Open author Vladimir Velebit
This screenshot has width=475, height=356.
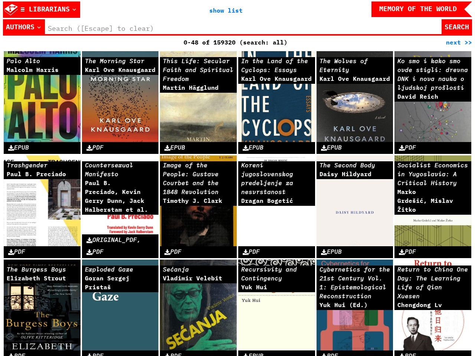click(193, 278)
